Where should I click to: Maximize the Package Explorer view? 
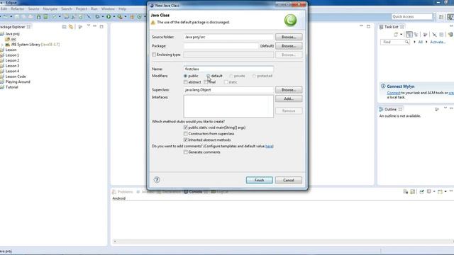101,27
